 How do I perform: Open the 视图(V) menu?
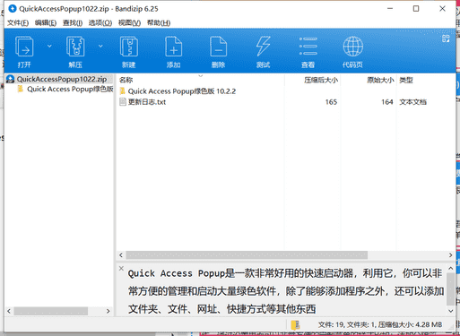pyautogui.click(x=129, y=22)
